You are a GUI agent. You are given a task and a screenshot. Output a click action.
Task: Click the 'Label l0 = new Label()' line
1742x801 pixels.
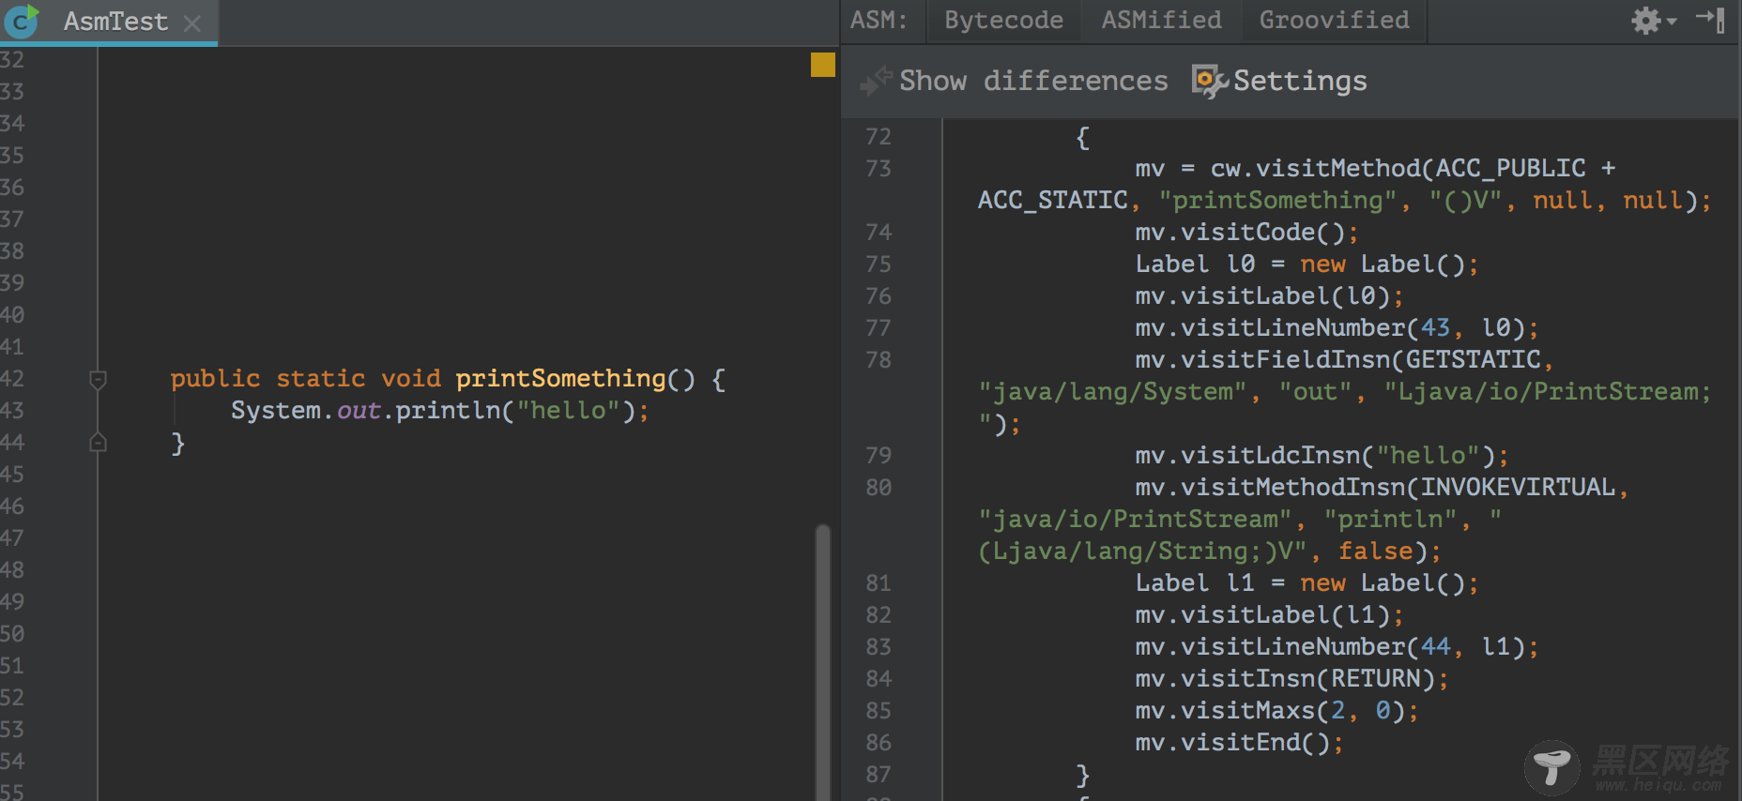point(1306,264)
